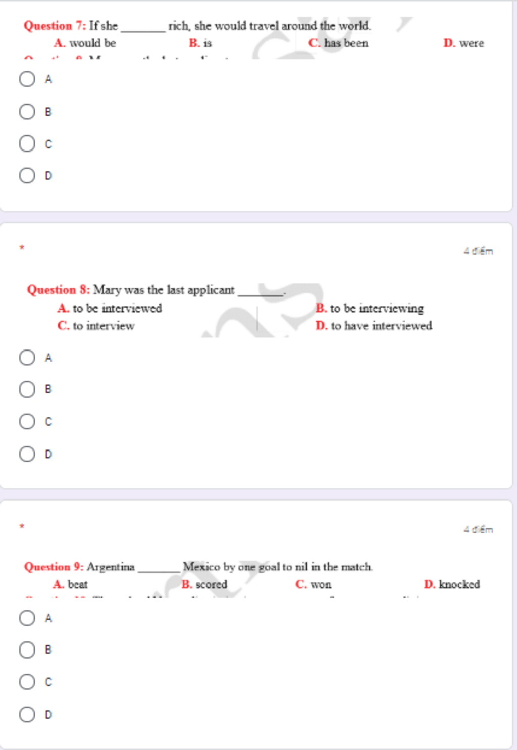Mark answer C for Question 8
Viewport: 517px width, 750px height.
pyautogui.click(x=27, y=421)
